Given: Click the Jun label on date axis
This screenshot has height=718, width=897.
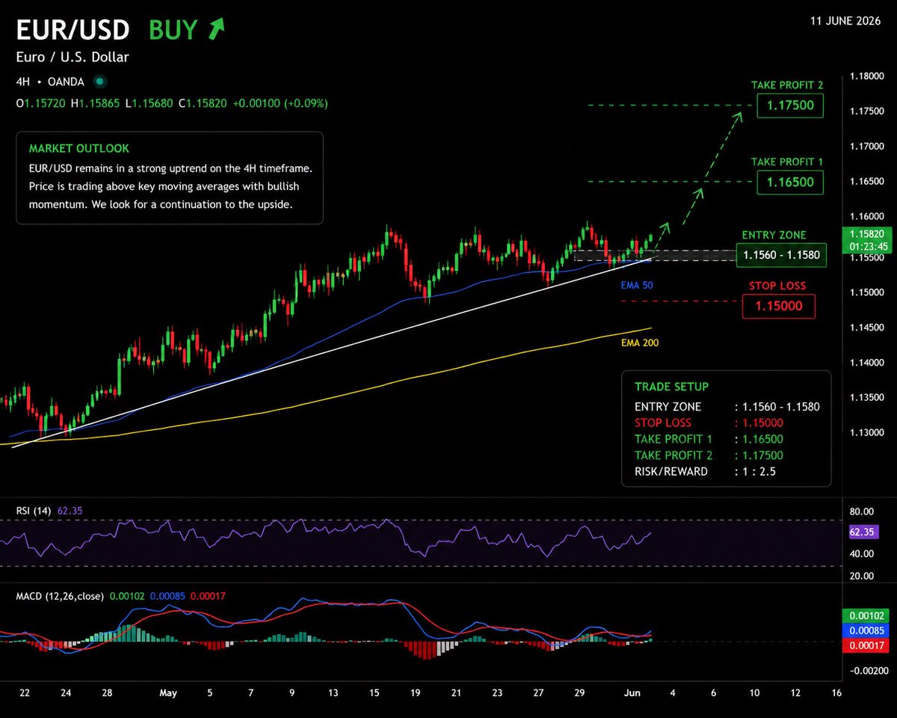Looking at the screenshot, I should click(x=631, y=693).
